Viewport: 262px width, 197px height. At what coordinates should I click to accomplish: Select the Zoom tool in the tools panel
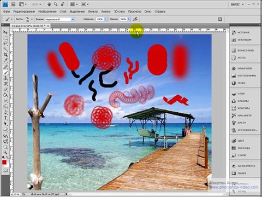tap(5, 152)
